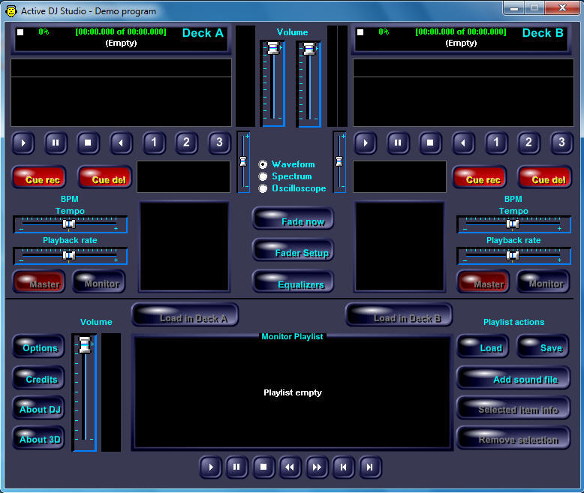Rewind the Monitor Playlist track
Viewport: 584px width, 493px height.
point(290,467)
